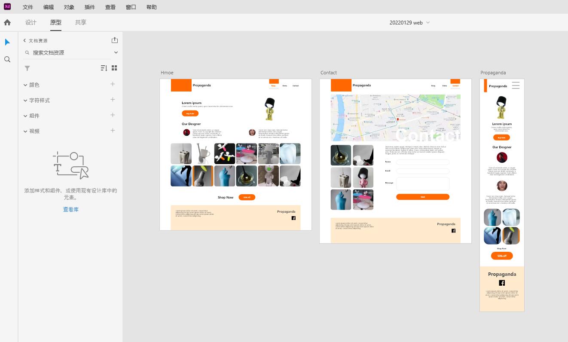Click white tooth photo in Hmoe gallery

point(290,154)
